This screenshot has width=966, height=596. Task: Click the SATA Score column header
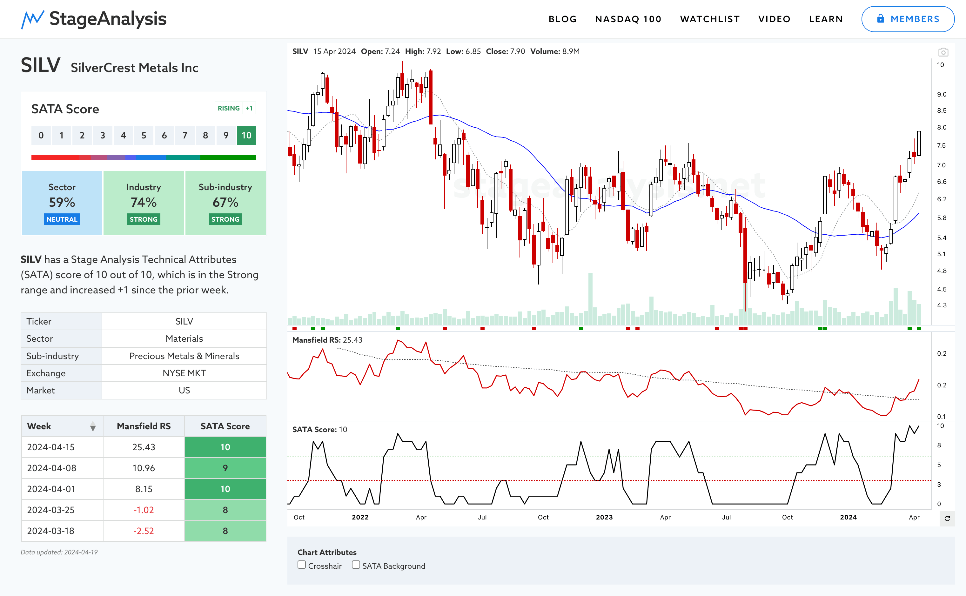pyautogui.click(x=225, y=426)
